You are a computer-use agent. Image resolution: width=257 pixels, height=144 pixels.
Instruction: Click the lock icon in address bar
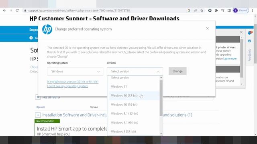coord(25,10)
